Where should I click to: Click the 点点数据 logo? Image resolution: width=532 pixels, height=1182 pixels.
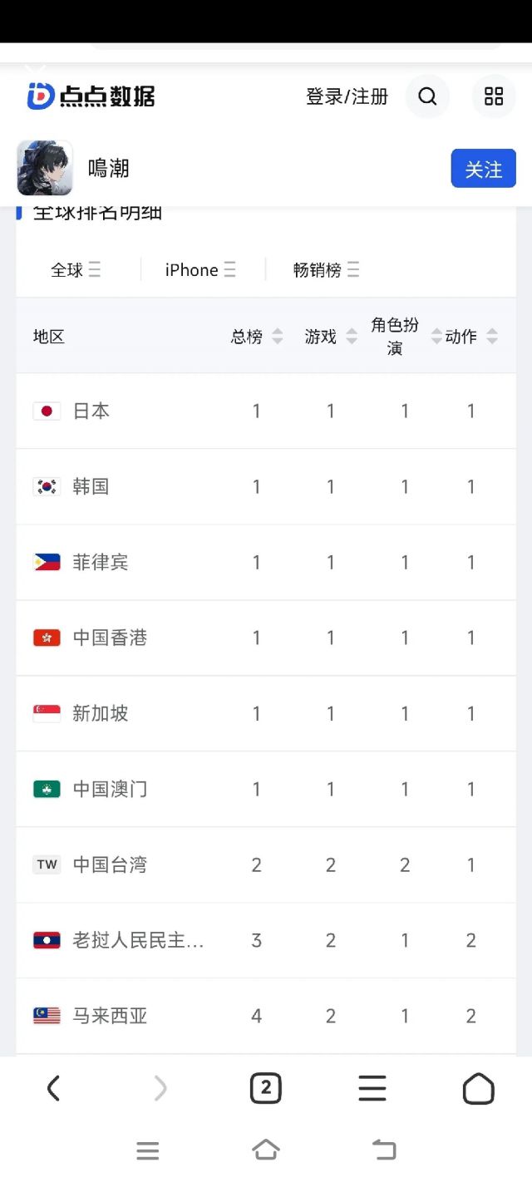click(x=91, y=96)
